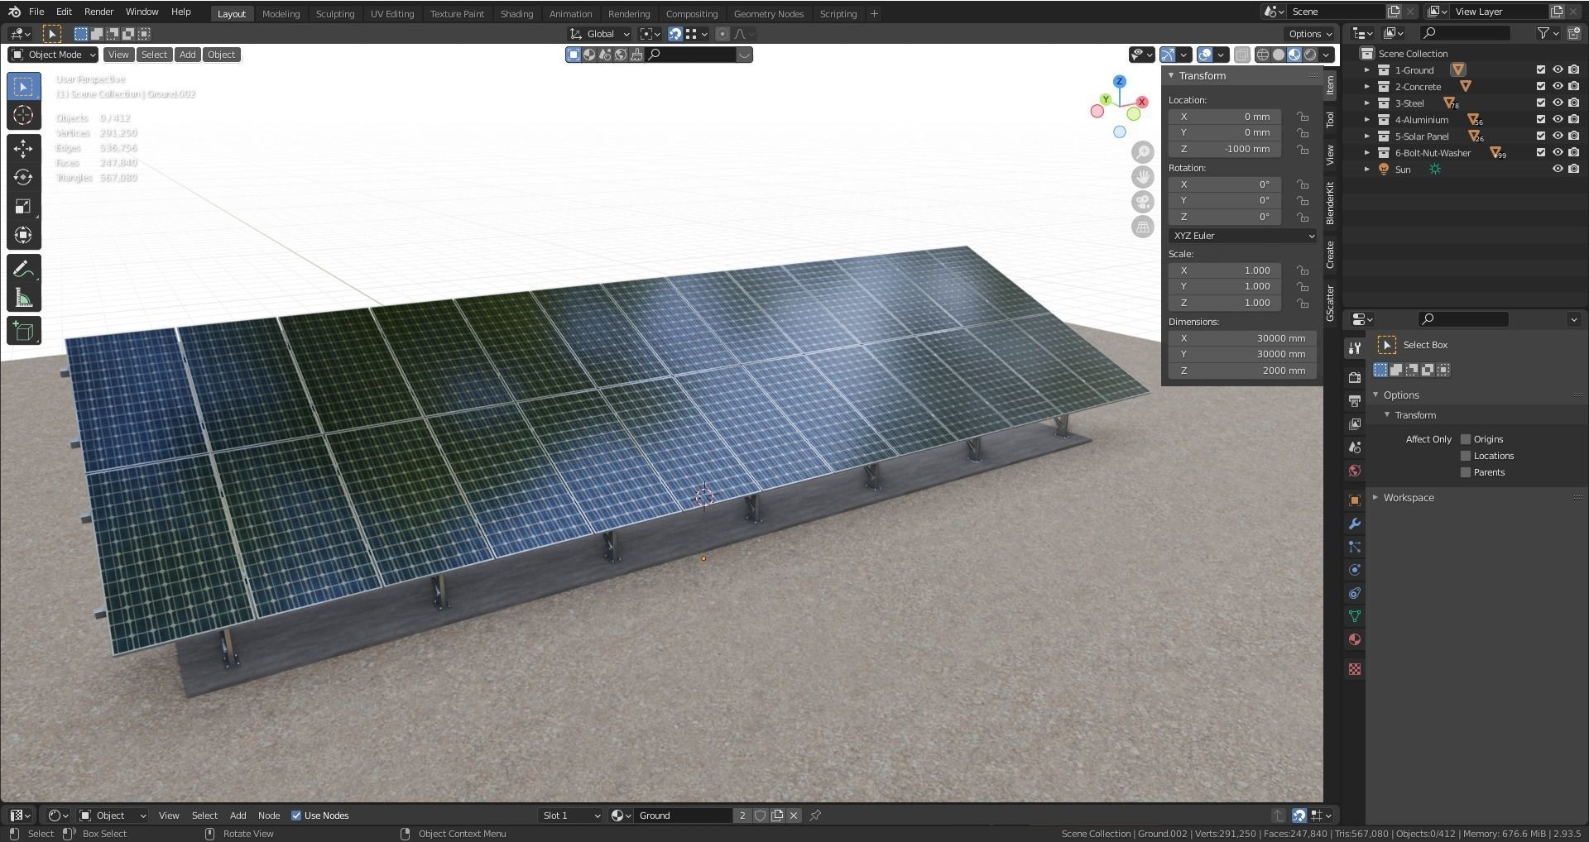Screen dimensions: 1589x842
Task: Open the Modifiers wrench tab icon
Action: [1355, 524]
